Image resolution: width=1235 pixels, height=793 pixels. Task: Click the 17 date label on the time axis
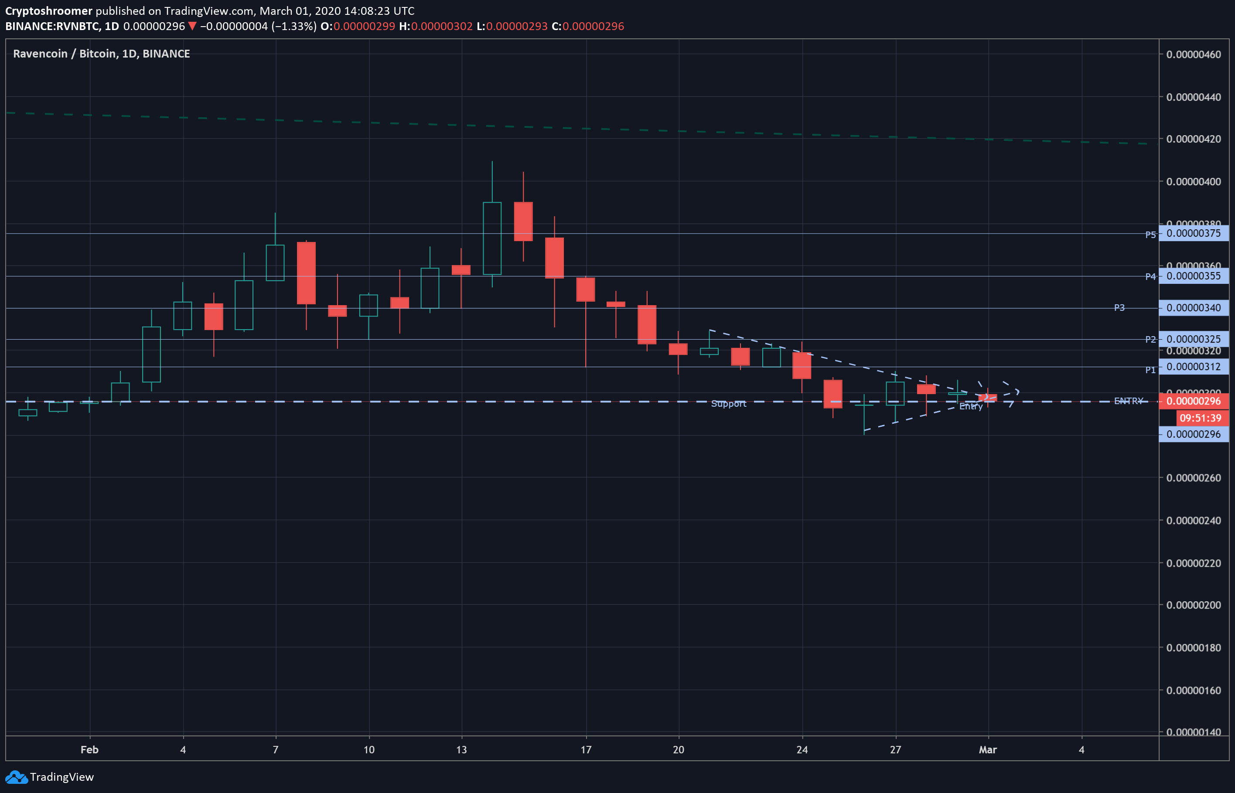coord(586,750)
